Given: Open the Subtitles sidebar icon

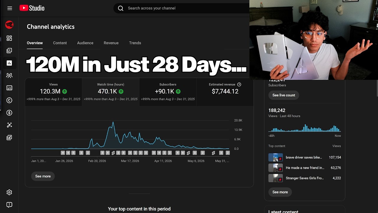Looking at the screenshot, I should 9,88.
